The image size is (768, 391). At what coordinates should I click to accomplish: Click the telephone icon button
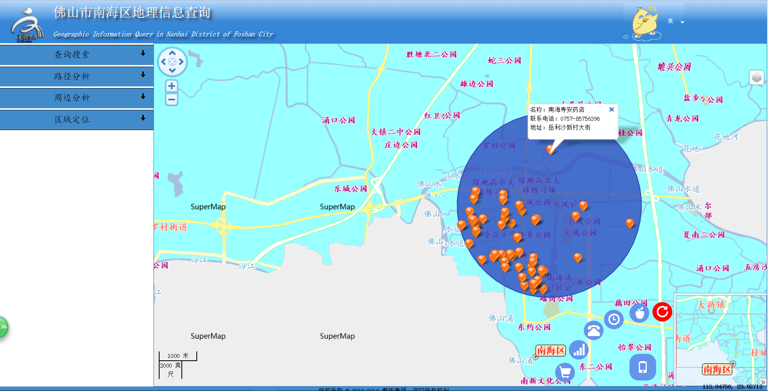pyautogui.click(x=593, y=331)
